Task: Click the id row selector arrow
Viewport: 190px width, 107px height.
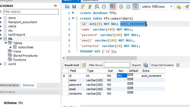Action: click(64, 76)
